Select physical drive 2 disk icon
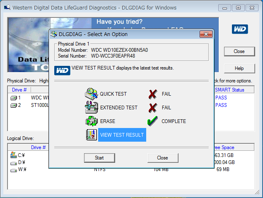263x198 pixels. [x=14, y=105]
